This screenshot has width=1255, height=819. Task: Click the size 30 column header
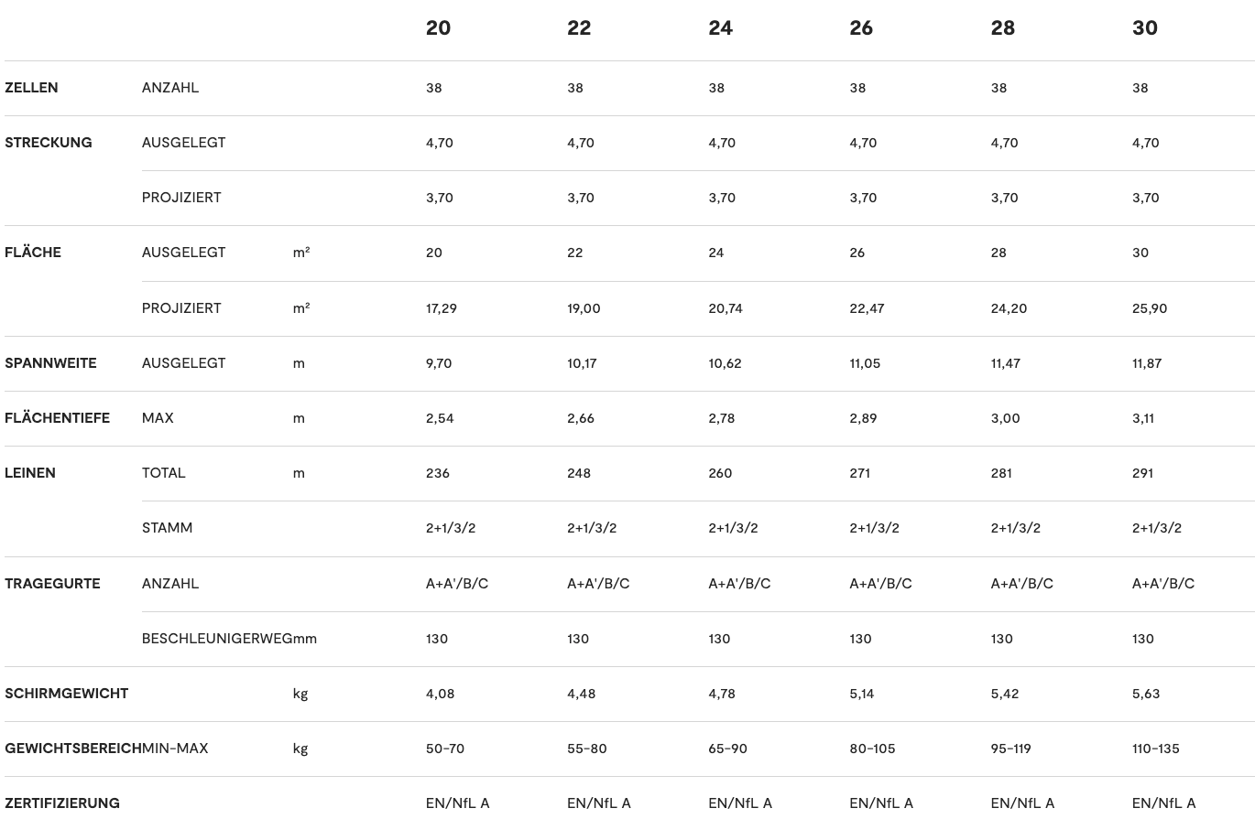1144,28
